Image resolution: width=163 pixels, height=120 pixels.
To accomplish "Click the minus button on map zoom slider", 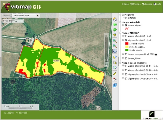I will tap(106, 63).
